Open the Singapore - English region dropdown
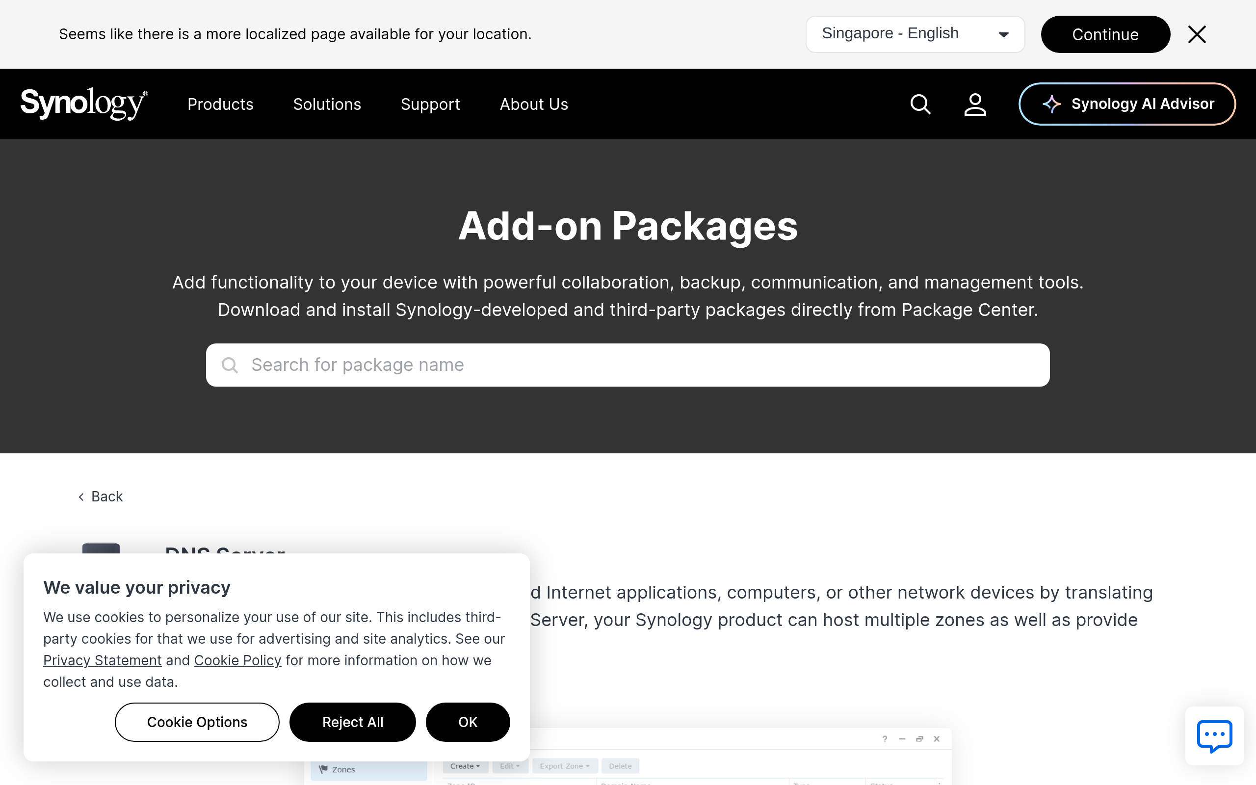This screenshot has height=785, width=1256. (x=915, y=34)
